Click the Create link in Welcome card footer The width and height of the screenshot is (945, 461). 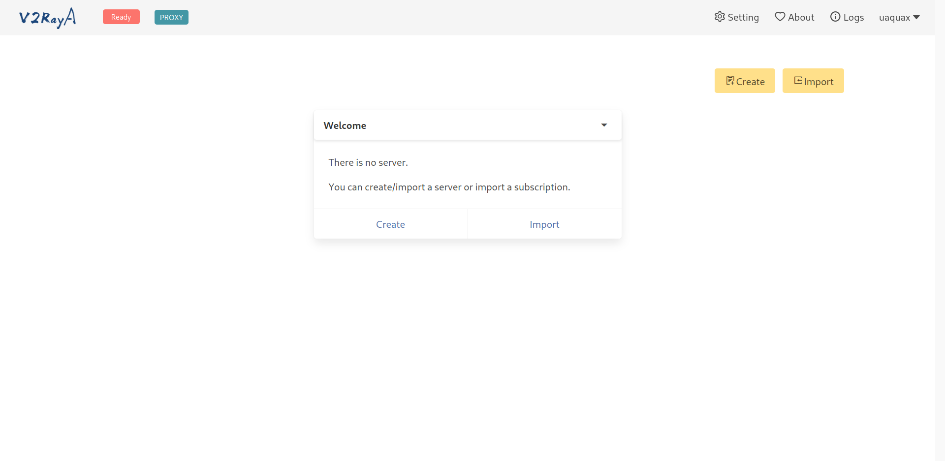[x=390, y=224]
